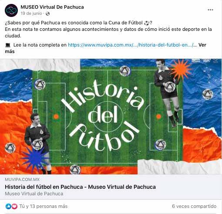View who reacted: Tú y 13 personas más

44,206
